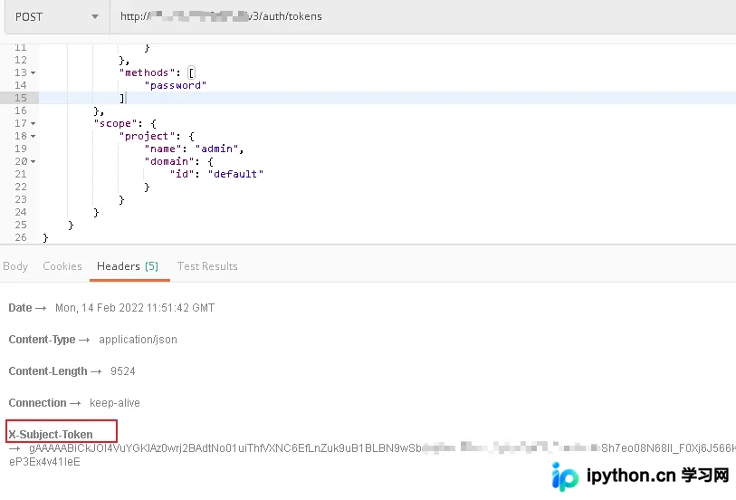The width and height of the screenshot is (736, 500).
Task: Click the "project" key on line 18
Action: pyautogui.click(x=147, y=136)
